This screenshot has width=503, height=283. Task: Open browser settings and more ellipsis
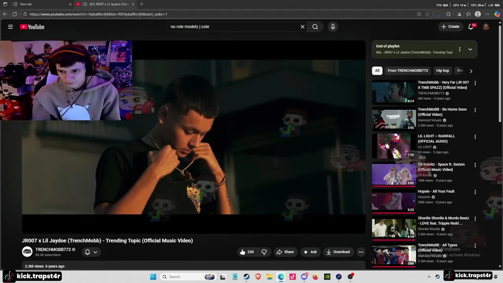click(x=487, y=14)
